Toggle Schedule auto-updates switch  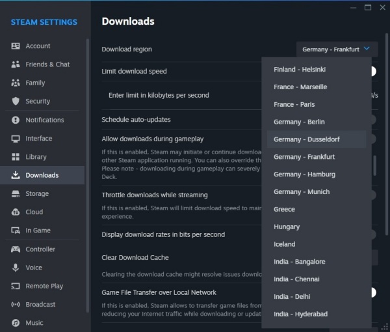(x=374, y=120)
